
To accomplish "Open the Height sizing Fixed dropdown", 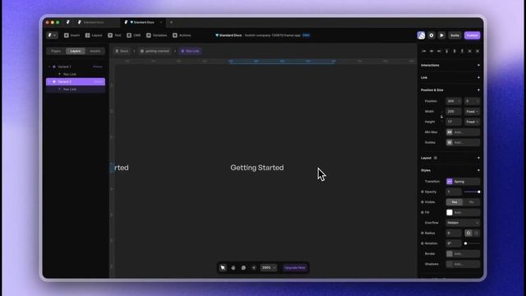I will pos(472,122).
